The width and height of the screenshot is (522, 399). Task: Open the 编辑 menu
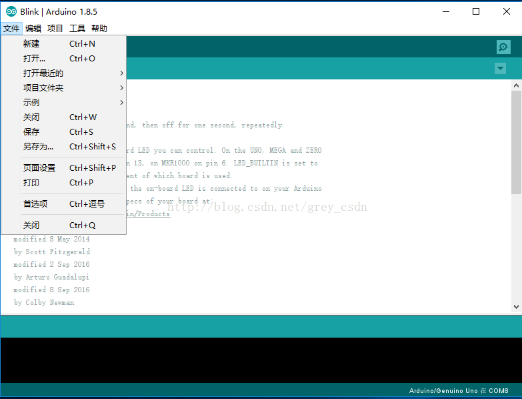(33, 29)
